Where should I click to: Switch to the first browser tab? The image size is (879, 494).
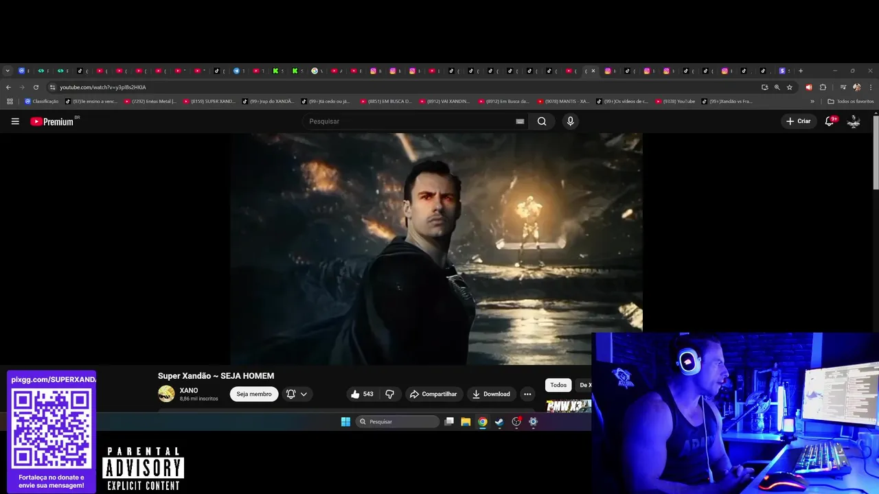pos(22,71)
